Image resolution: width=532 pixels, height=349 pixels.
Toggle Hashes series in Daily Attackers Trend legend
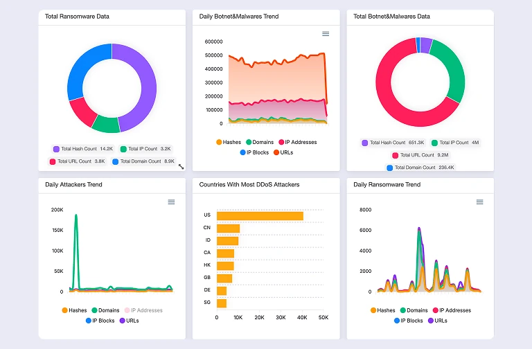tap(74, 310)
